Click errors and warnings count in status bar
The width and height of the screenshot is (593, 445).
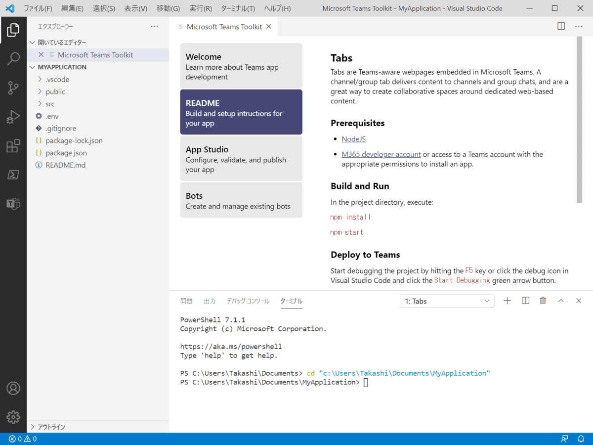tap(23, 439)
